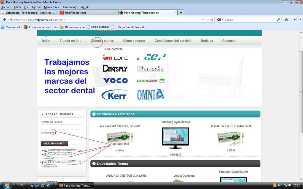Image resolution: width=303 pixels, height=189 pixels.
Task: Open the Editar menu
Action: coord(17,7)
